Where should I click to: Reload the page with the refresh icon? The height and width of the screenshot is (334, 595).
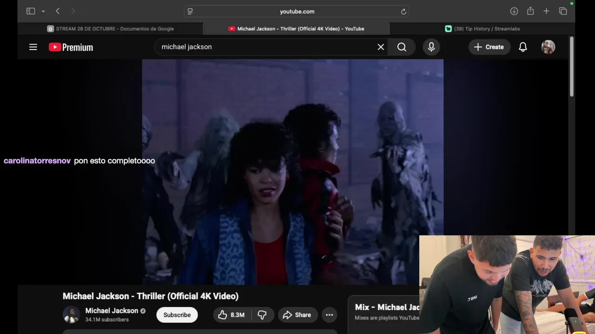point(403,12)
